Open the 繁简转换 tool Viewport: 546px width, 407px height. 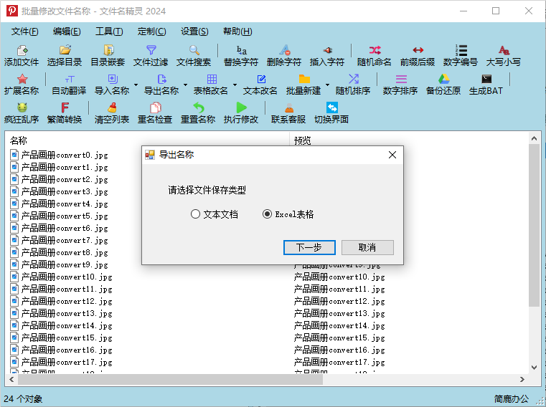point(65,113)
